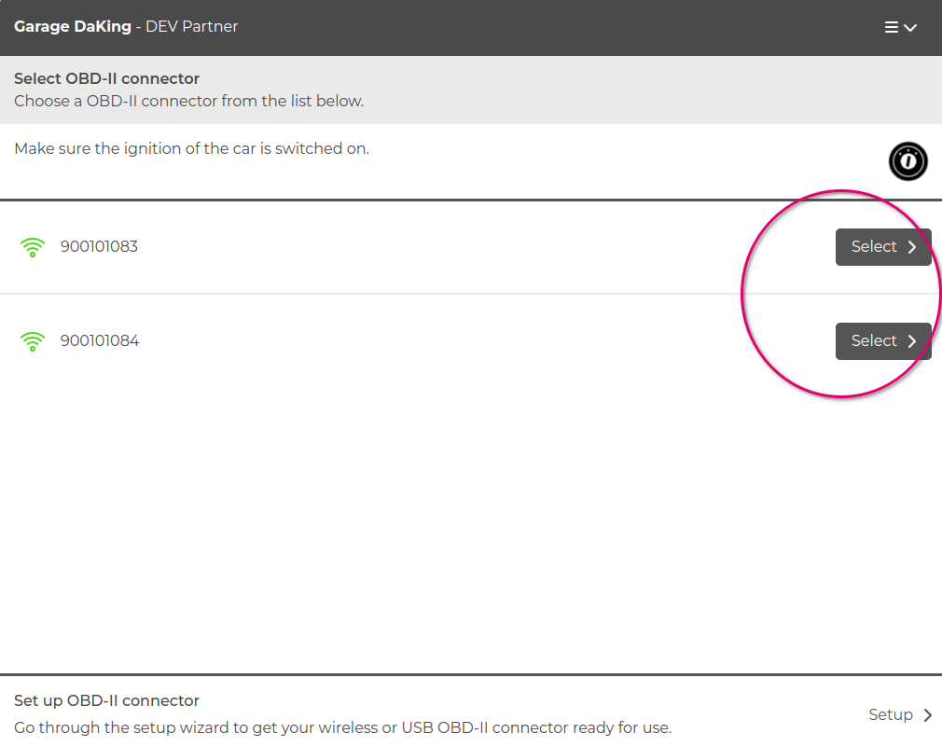Click the ignition switched on notice
Viewport: 942px width, 747px height.
tap(191, 148)
